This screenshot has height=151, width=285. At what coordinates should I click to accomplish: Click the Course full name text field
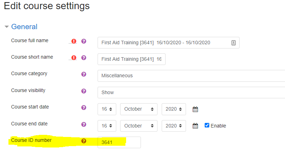[164, 43]
